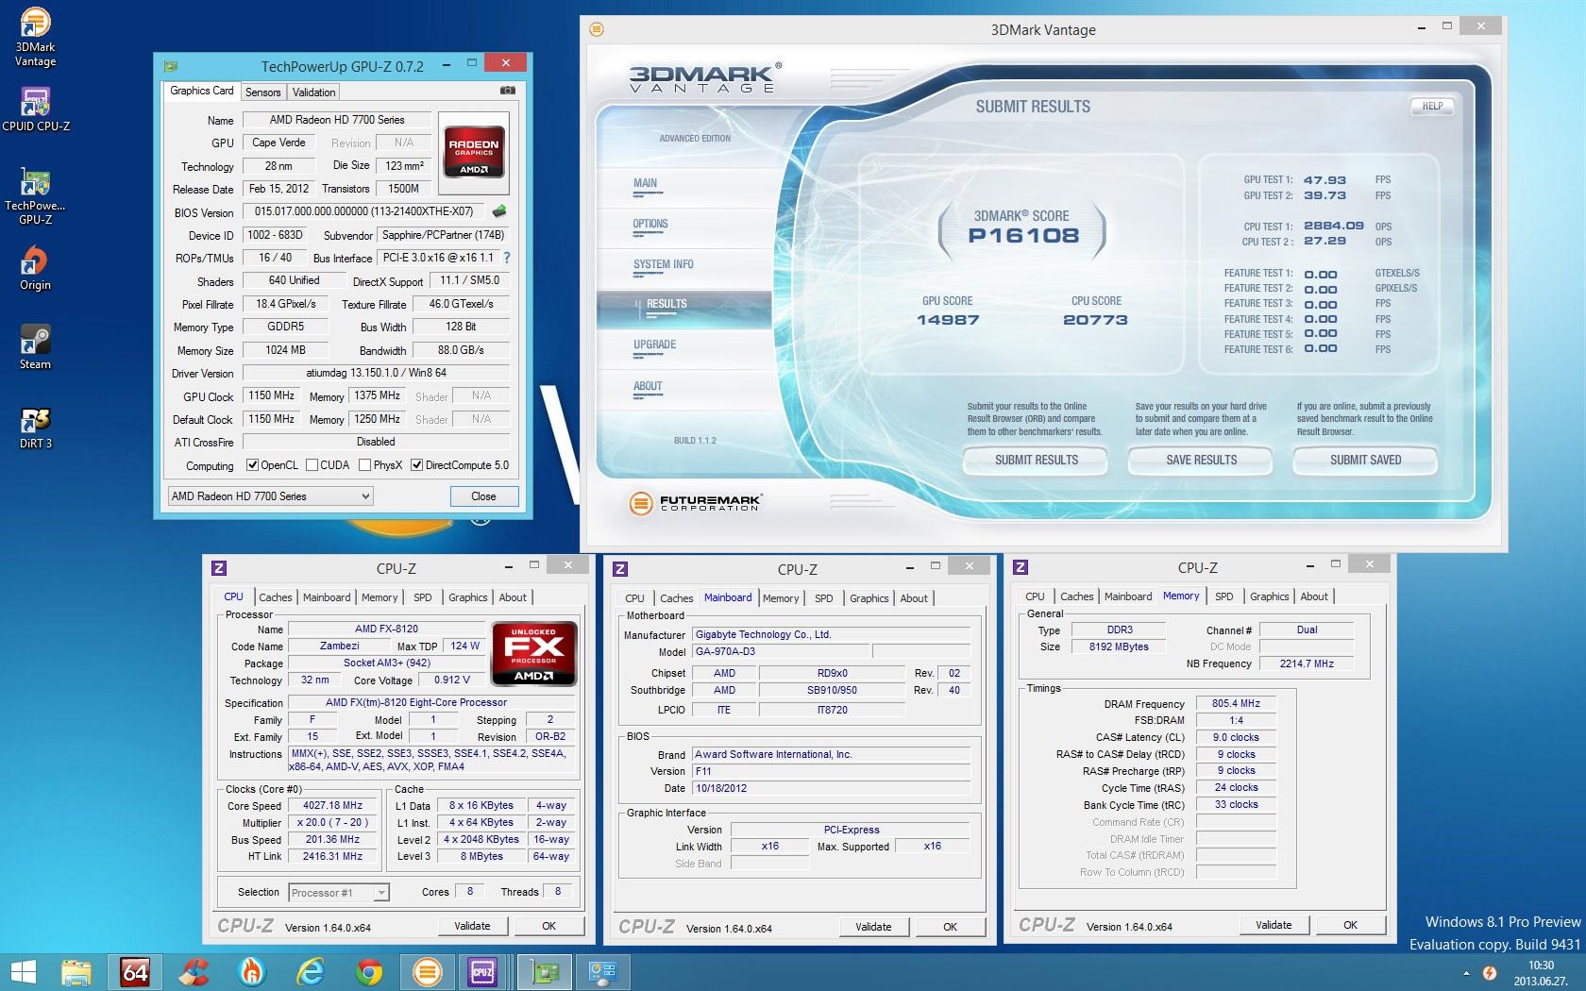
Task: Click the SUBMIT RESULTS button
Action: pos(1036,461)
